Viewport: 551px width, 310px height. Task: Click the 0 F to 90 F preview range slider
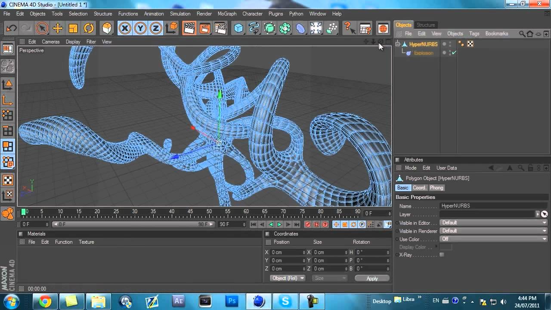[x=134, y=224]
